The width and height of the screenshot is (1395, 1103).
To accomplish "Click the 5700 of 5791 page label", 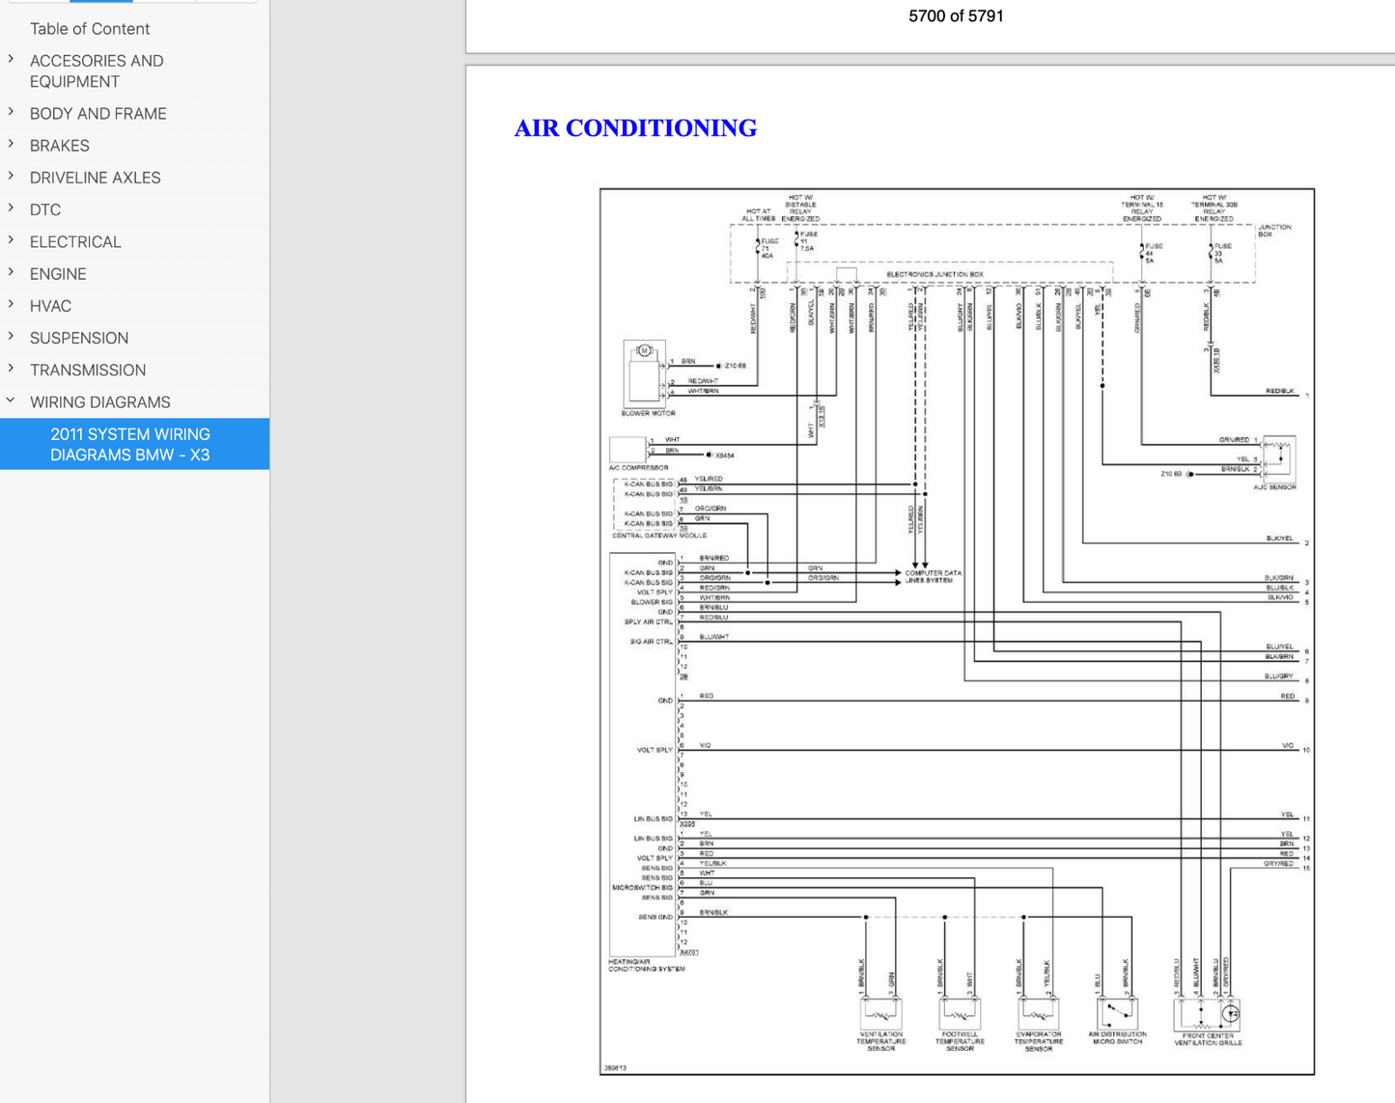I will click(x=955, y=16).
